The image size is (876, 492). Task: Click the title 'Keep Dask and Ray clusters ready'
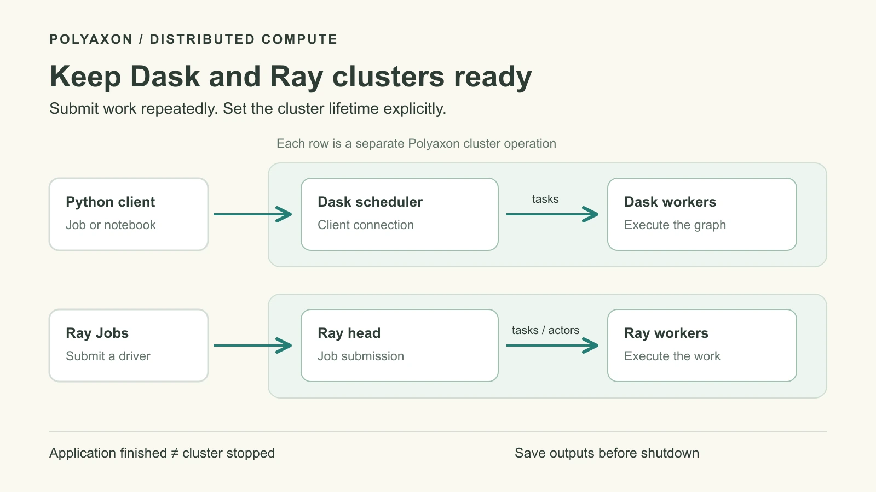[x=291, y=77]
